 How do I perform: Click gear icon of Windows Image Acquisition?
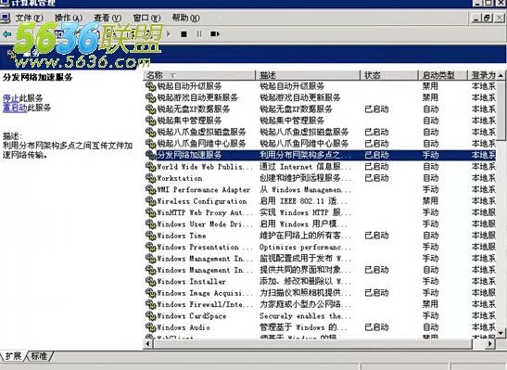[151, 293]
